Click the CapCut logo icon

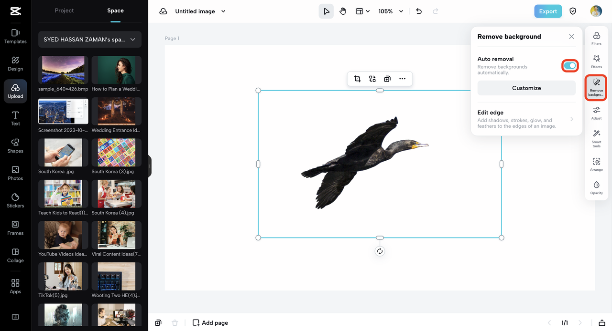[15, 11]
